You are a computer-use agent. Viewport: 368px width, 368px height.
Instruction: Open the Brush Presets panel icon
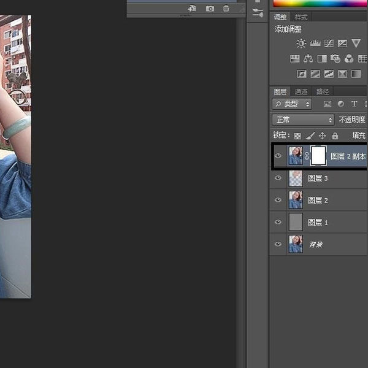point(258,13)
